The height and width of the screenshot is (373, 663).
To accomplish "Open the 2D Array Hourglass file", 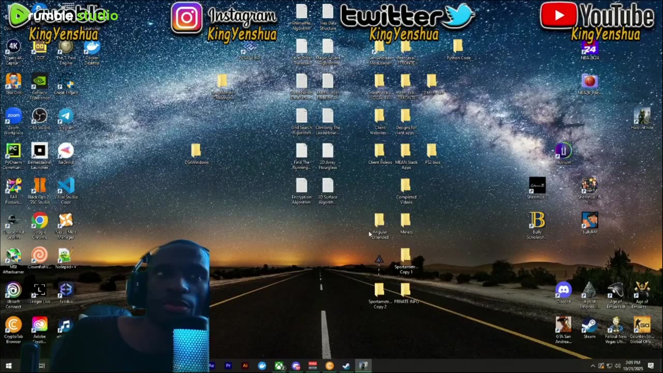I will pos(327,156).
